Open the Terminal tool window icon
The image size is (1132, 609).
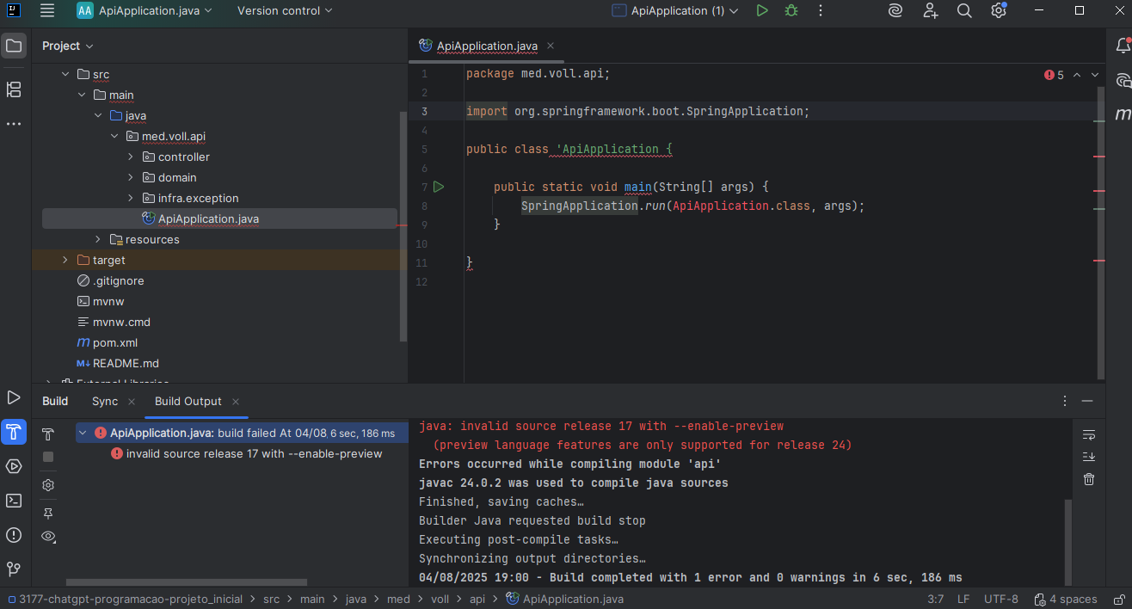click(x=14, y=501)
